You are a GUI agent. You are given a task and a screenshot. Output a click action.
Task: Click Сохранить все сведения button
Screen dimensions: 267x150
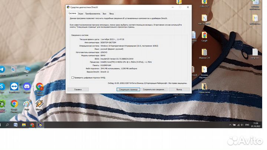pyautogui.click(x=154, y=90)
